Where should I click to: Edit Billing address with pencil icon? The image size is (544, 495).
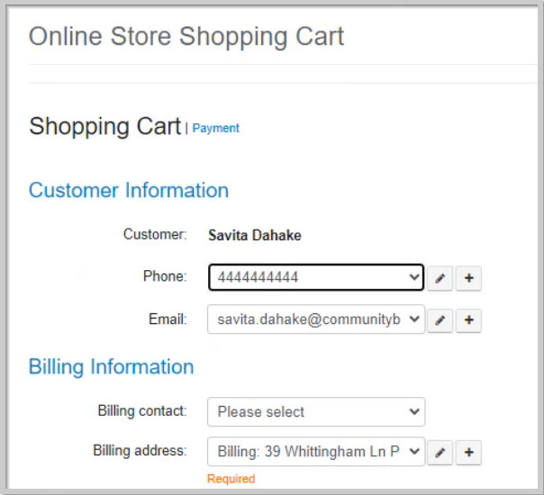(440, 453)
